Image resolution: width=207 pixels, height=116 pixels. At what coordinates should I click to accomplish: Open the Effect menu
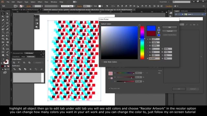[40, 2]
